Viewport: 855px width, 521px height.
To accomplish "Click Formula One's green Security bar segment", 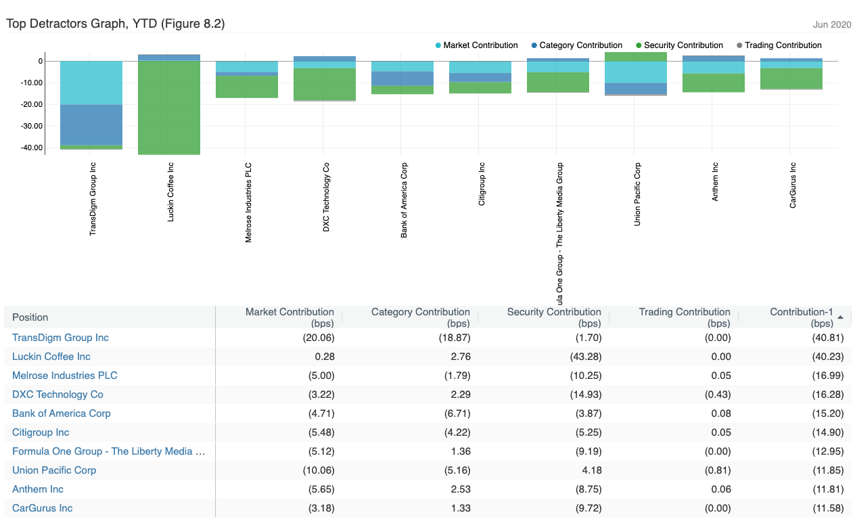I will point(558,82).
